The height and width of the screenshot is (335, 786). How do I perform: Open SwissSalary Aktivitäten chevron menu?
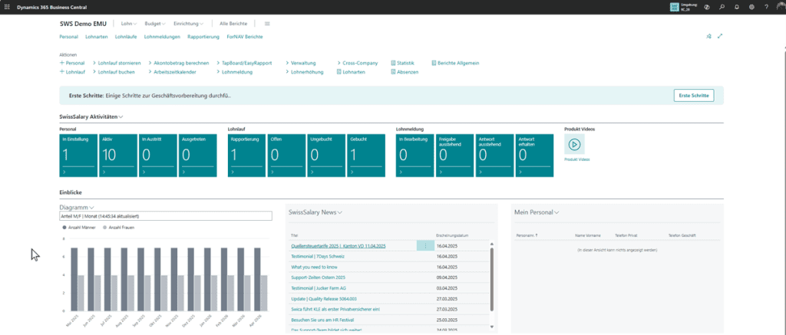click(121, 117)
